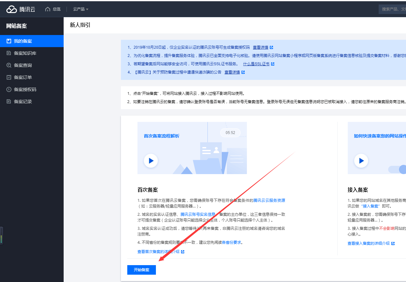Click the 备案记录 document icon
The width and height of the screenshot is (406, 282).
(x=9, y=102)
